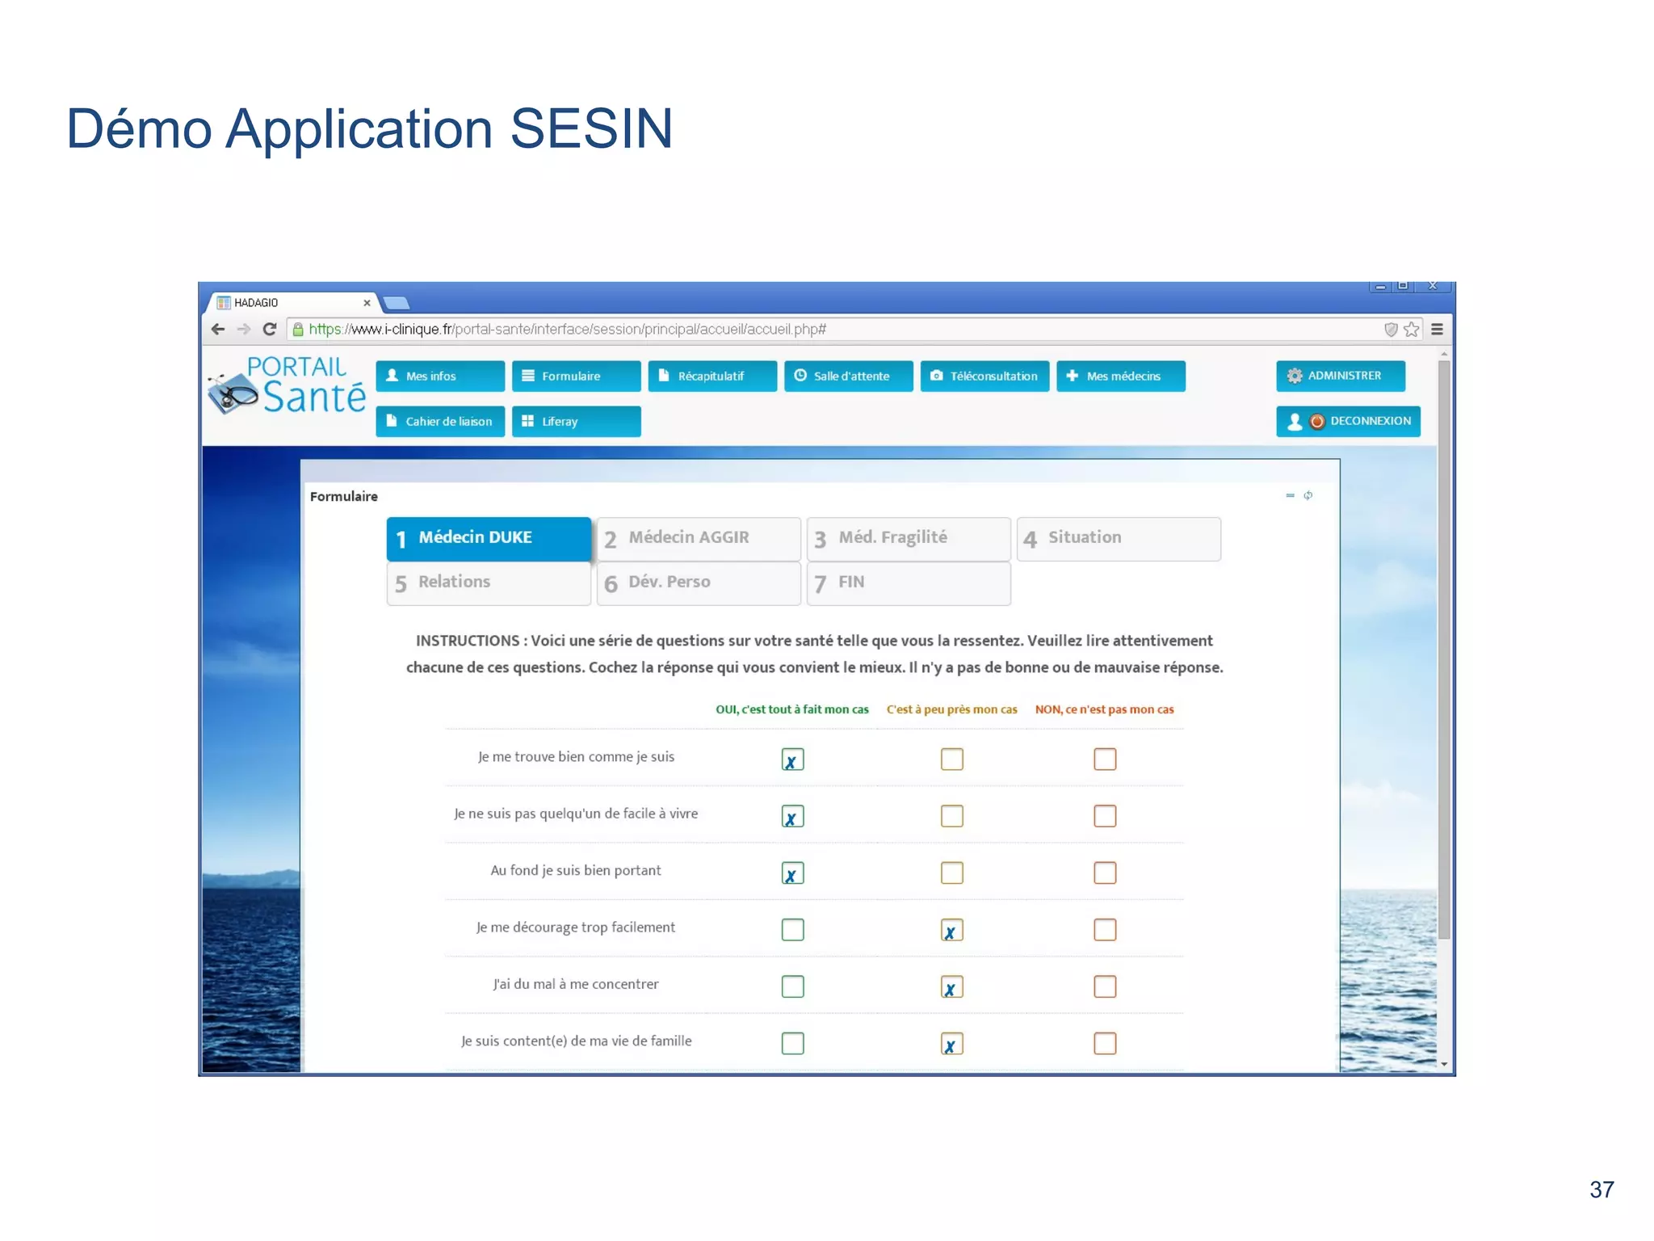Uncheck 'à peu près' for 'Je me décourage'

click(x=951, y=930)
